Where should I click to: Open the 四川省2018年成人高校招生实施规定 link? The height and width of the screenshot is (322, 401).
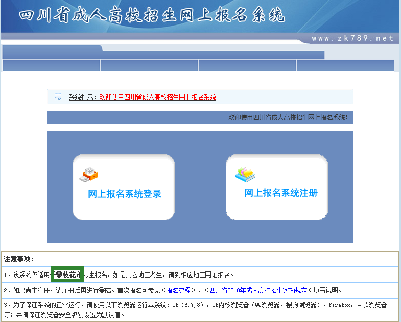pos(258,290)
